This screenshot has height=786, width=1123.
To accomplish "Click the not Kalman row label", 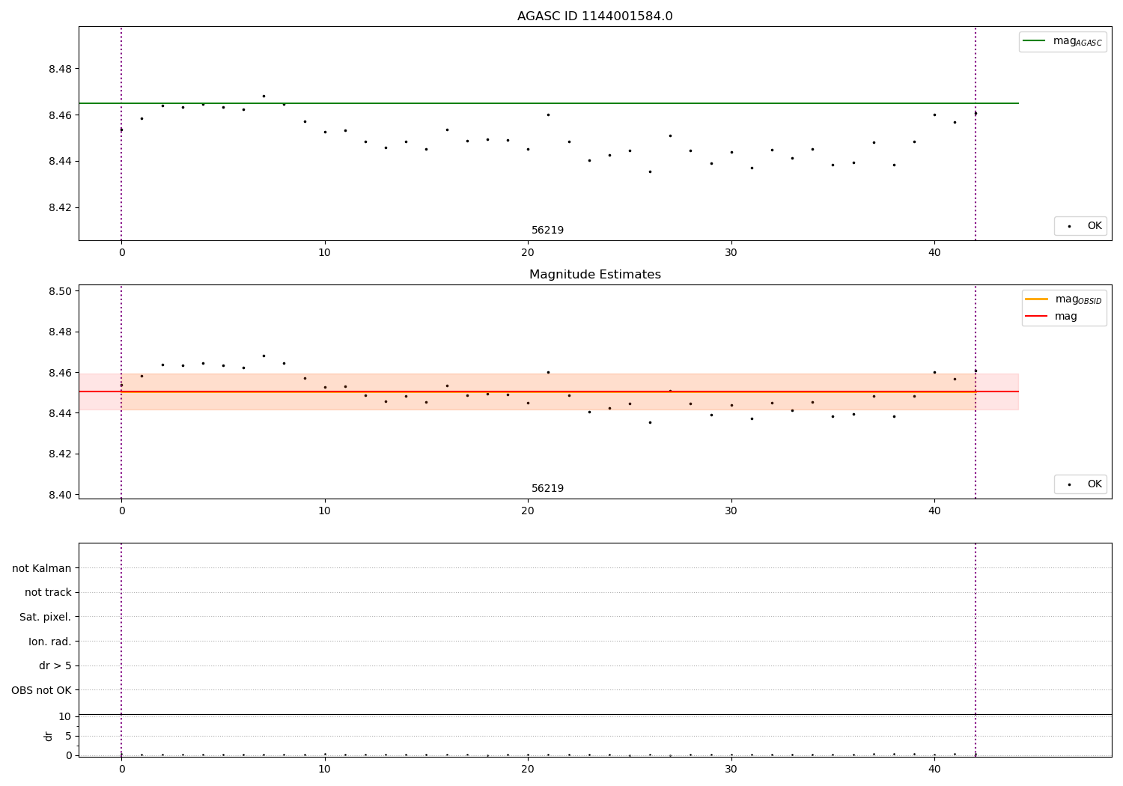I will [42, 568].
